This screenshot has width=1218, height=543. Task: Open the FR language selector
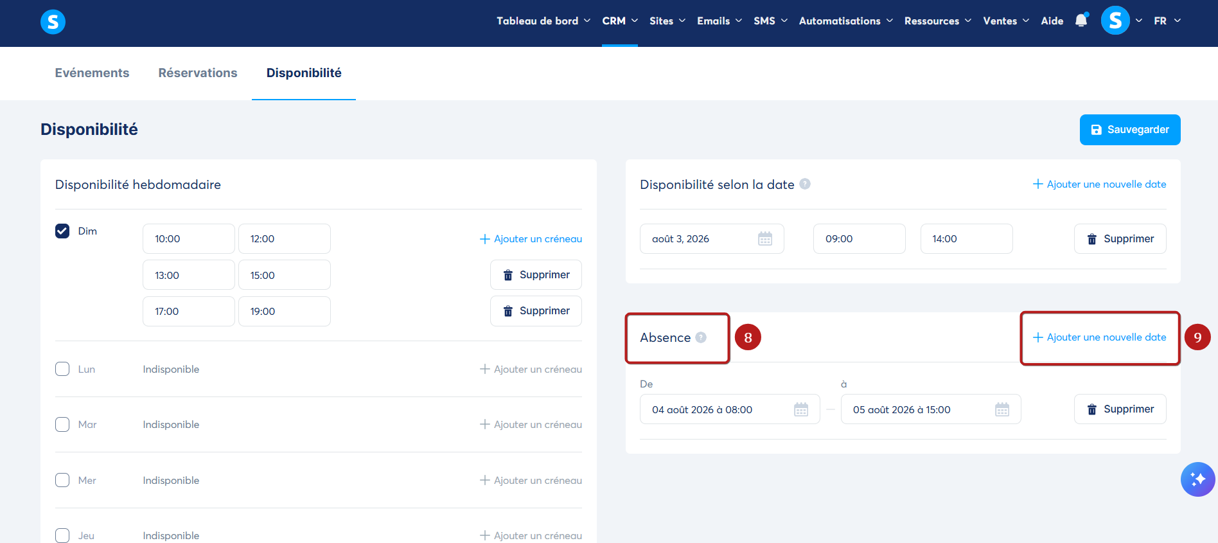[1167, 21]
